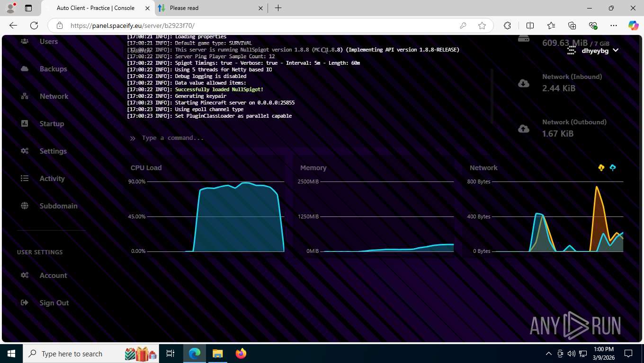Screen dimensions: 644x363
Task: Open Activity in sidebar
Action: (x=52, y=179)
